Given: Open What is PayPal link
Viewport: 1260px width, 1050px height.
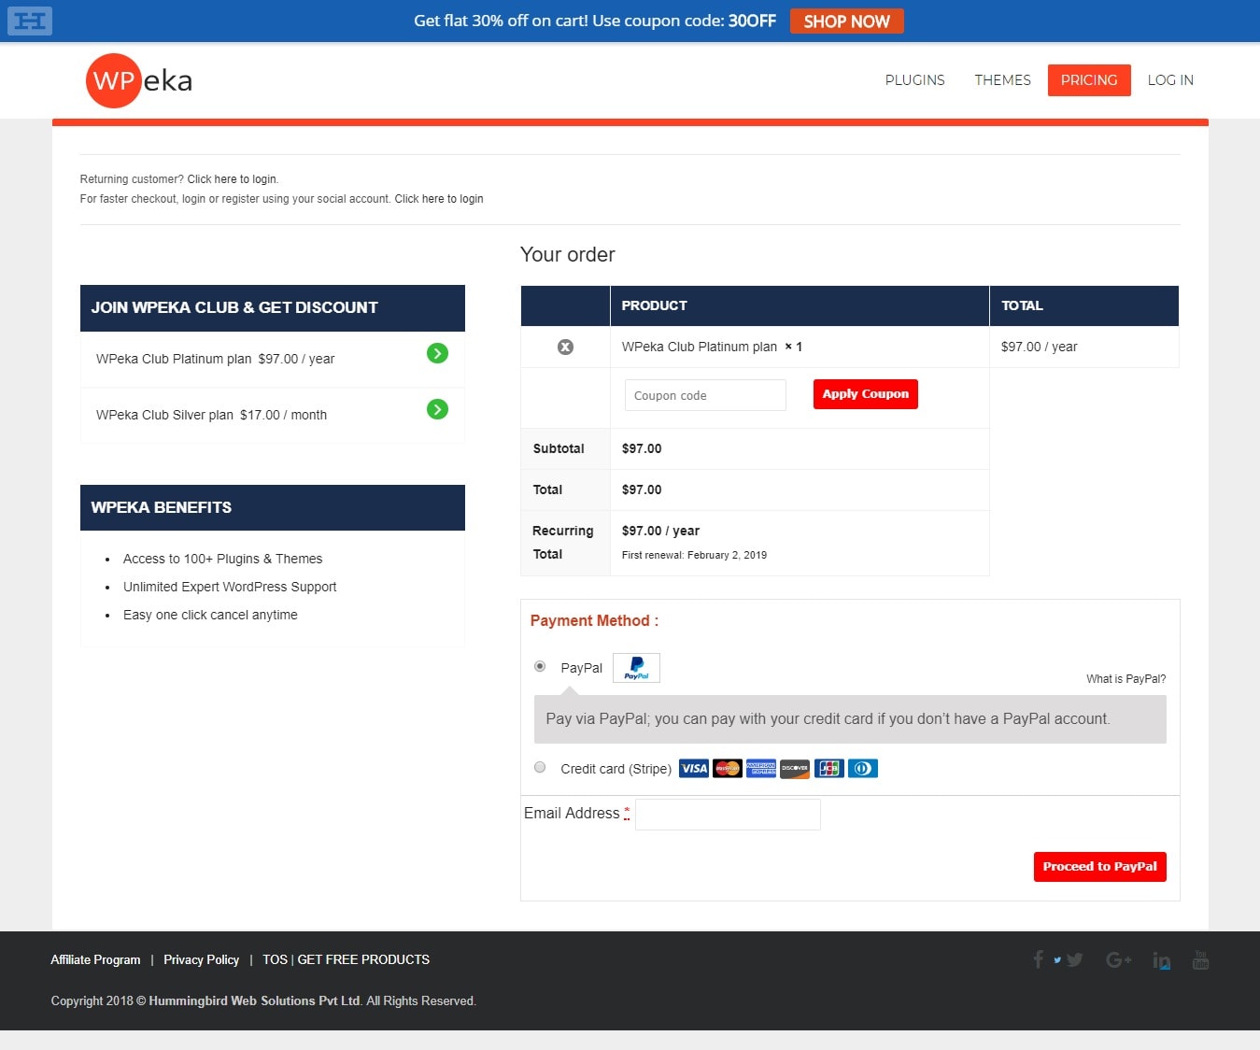Looking at the screenshot, I should point(1126,679).
